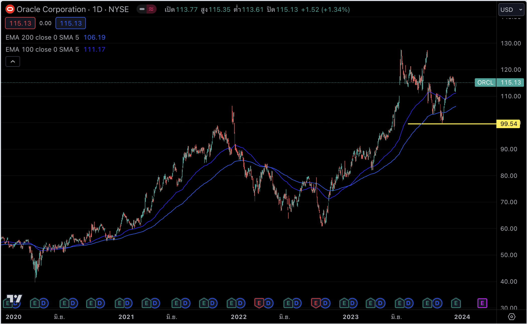Screen dimensions: 527x324
Task: Click the 2023 time axis label
Action: (x=351, y=317)
